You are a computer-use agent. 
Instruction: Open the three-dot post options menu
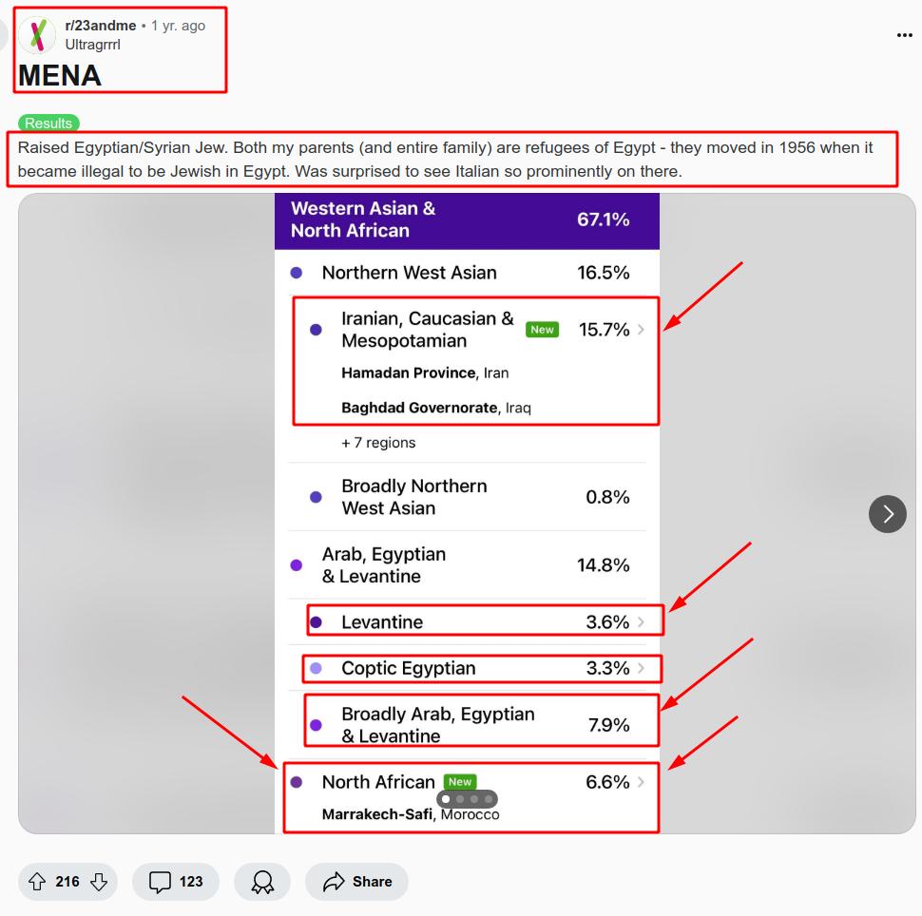904,35
